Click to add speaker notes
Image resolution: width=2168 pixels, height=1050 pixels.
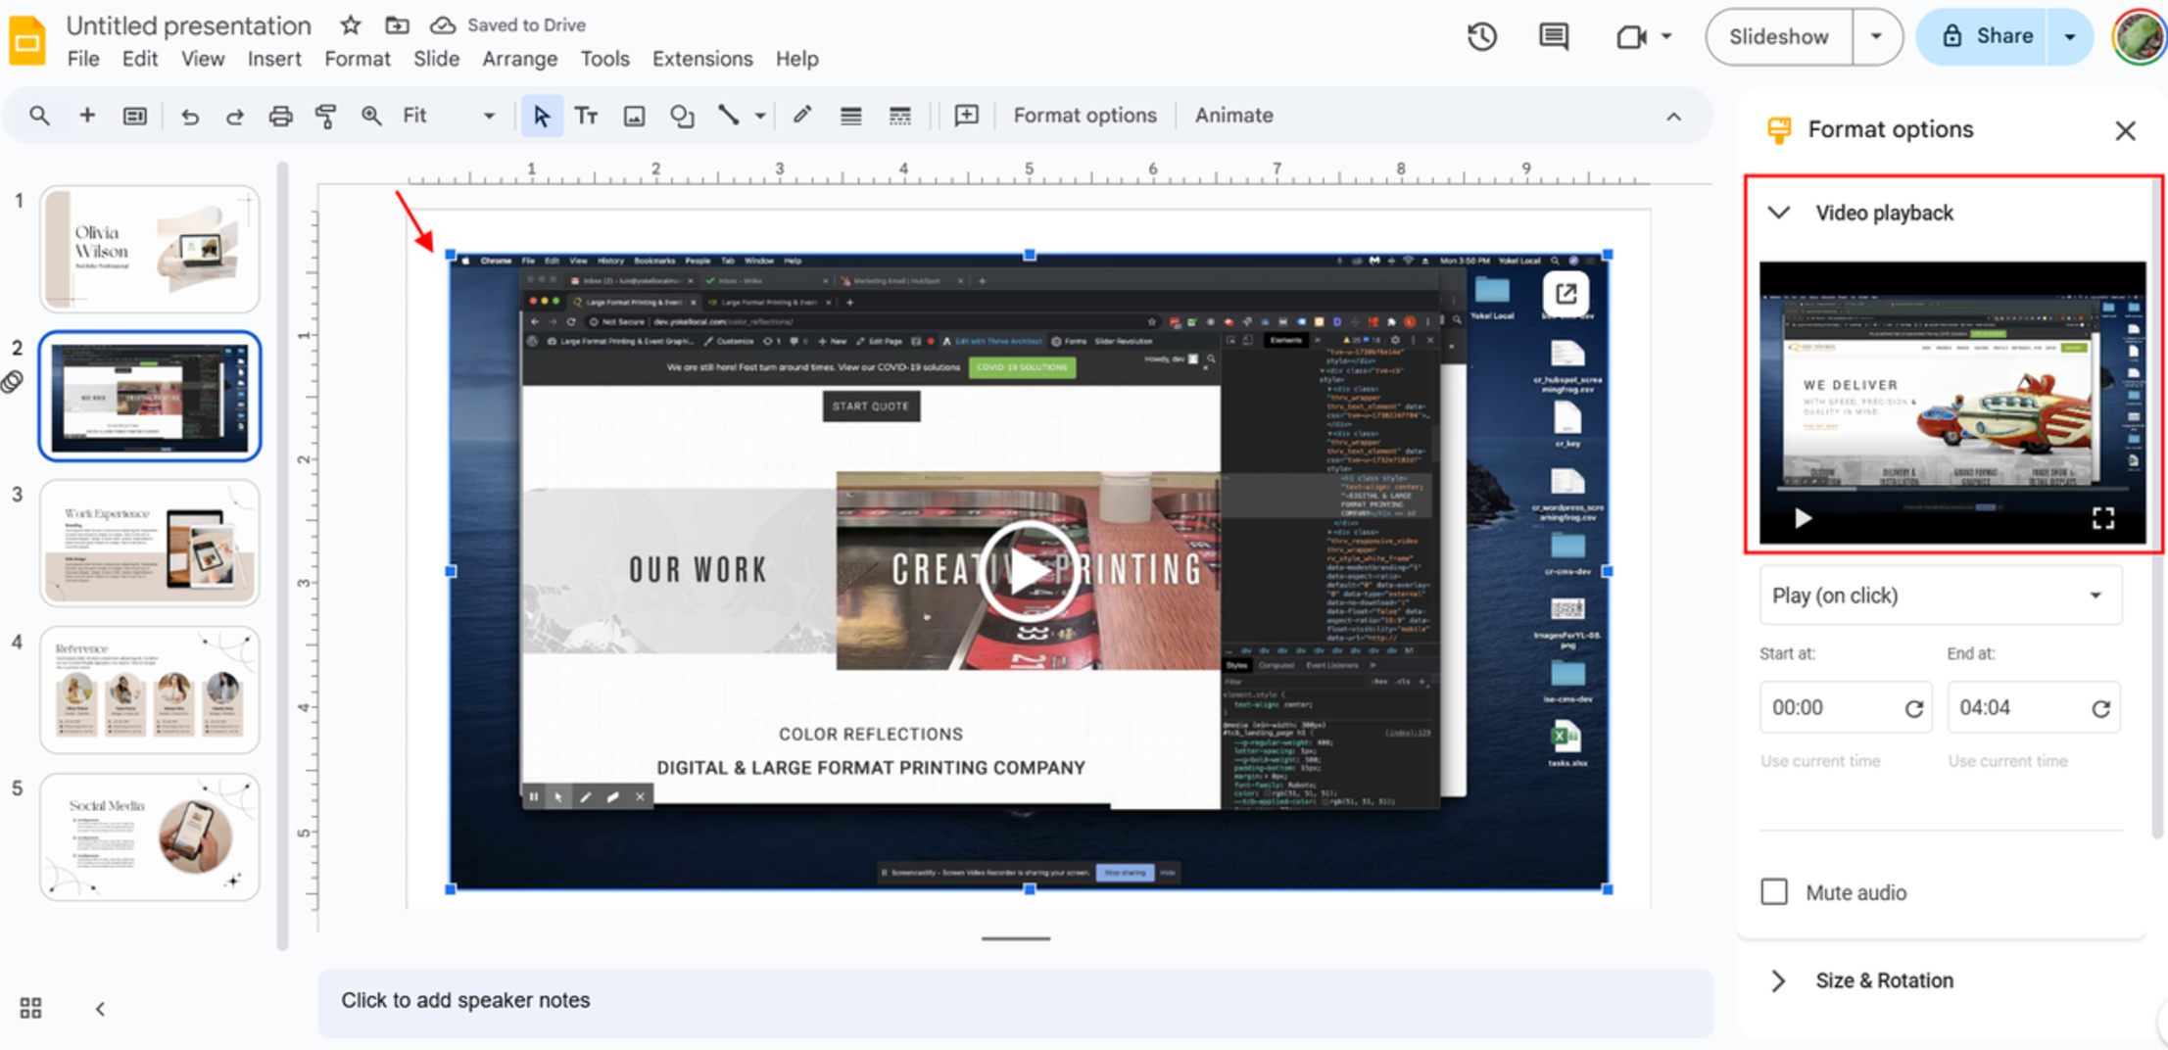[1015, 1001]
